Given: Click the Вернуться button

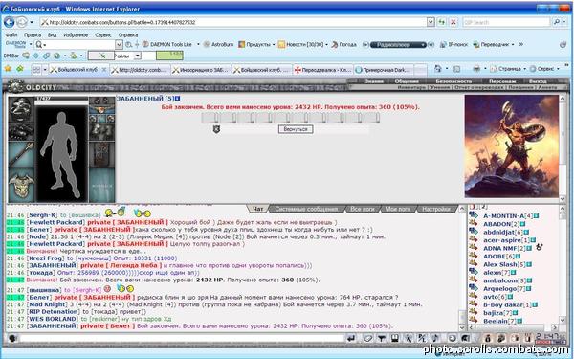Looking at the screenshot, I should click(296, 129).
